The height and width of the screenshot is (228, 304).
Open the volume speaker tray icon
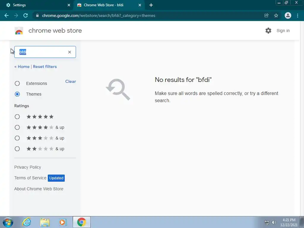pyautogui.click(x=274, y=222)
